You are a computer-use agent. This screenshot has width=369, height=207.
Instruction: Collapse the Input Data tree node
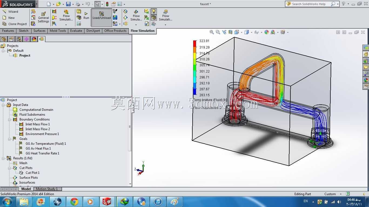3,105
